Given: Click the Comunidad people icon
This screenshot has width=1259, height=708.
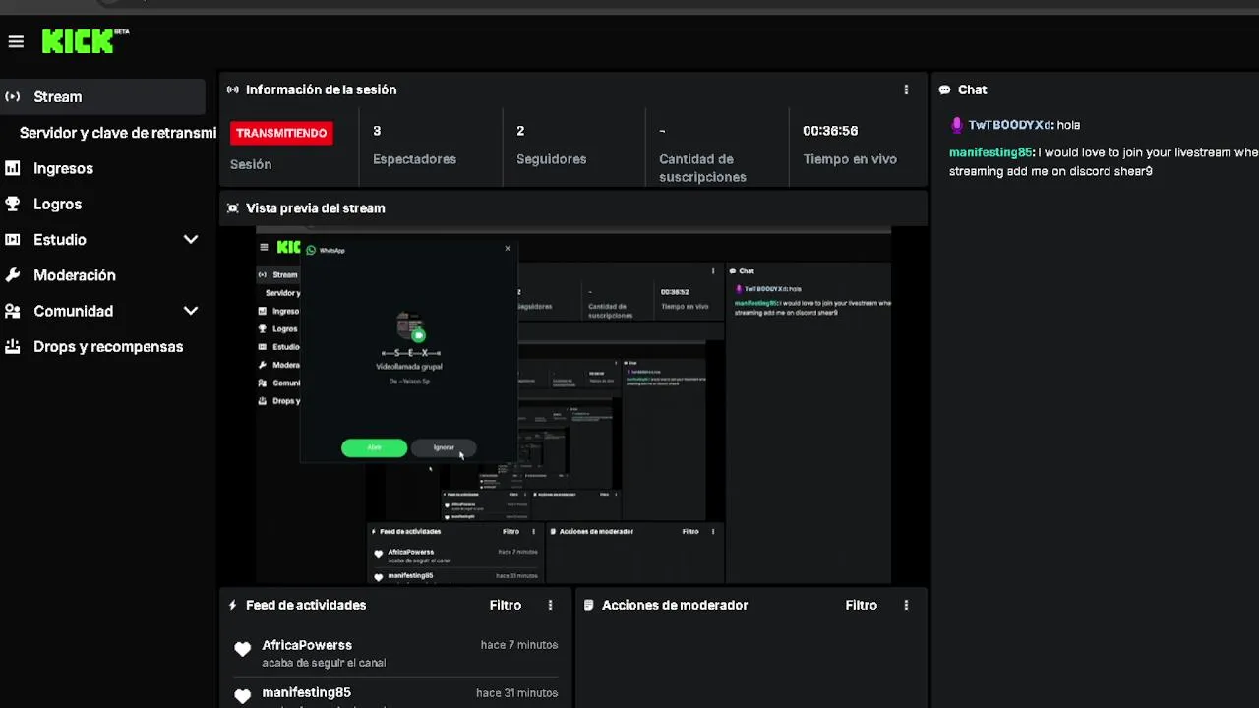Looking at the screenshot, I should 13,311.
